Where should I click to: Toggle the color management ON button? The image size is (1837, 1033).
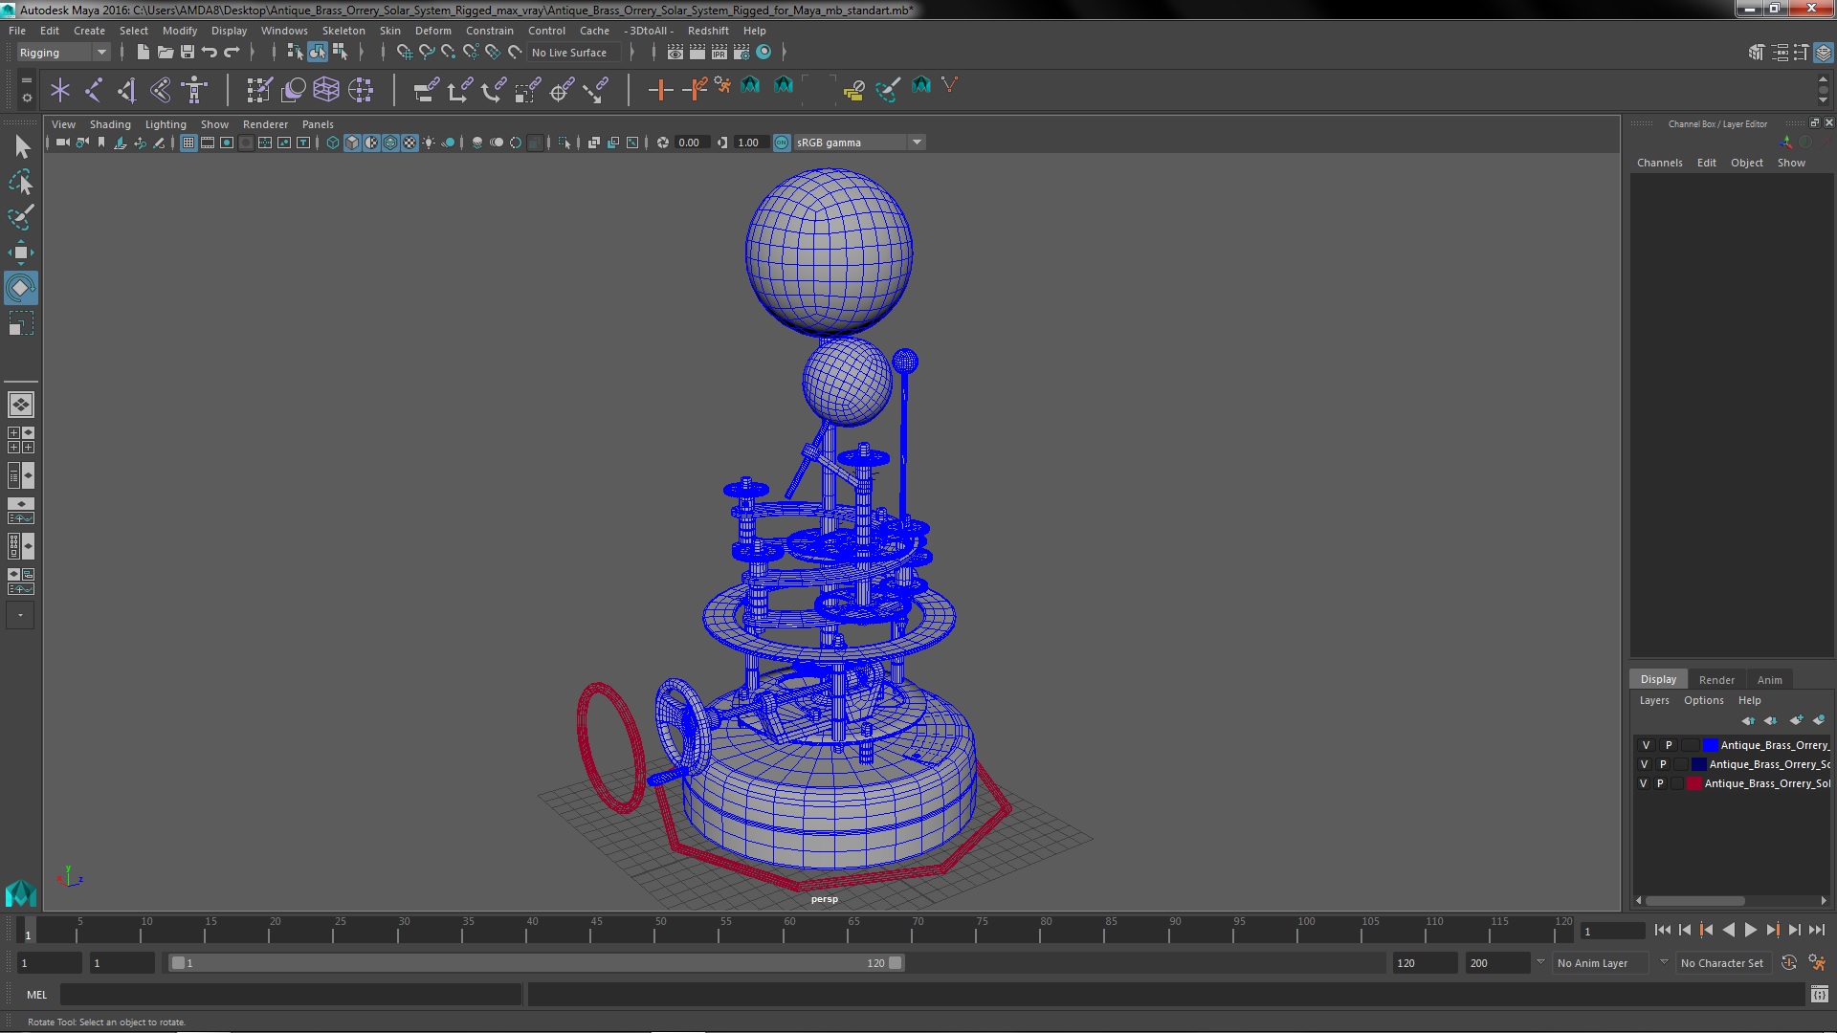[782, 143]
